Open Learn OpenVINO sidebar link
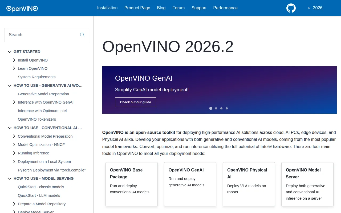 (33, 68)
